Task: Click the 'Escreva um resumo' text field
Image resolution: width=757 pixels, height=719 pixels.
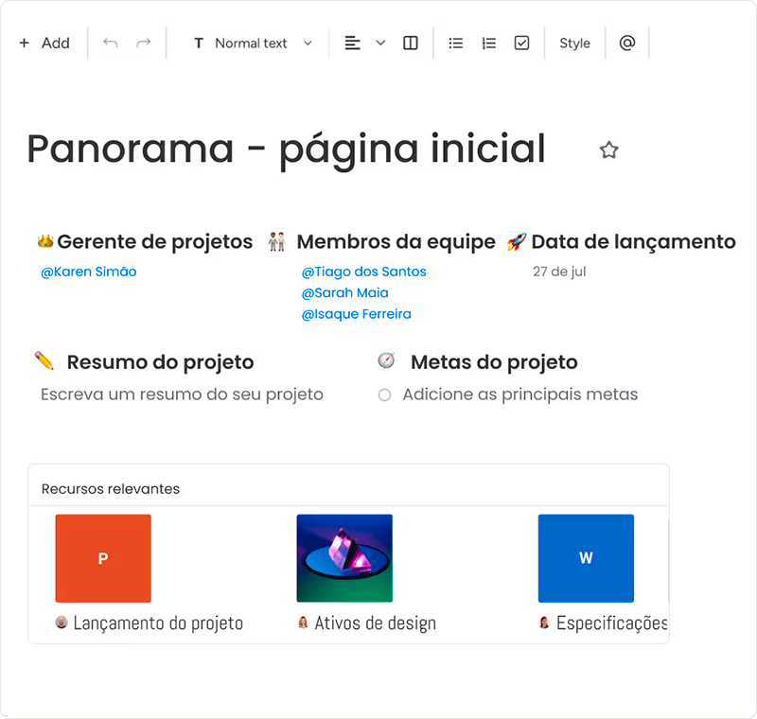Action: [x=182, y=395]
